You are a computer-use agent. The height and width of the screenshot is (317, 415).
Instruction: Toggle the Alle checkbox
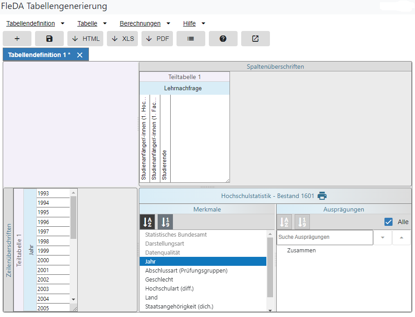[x=389, y=222]
